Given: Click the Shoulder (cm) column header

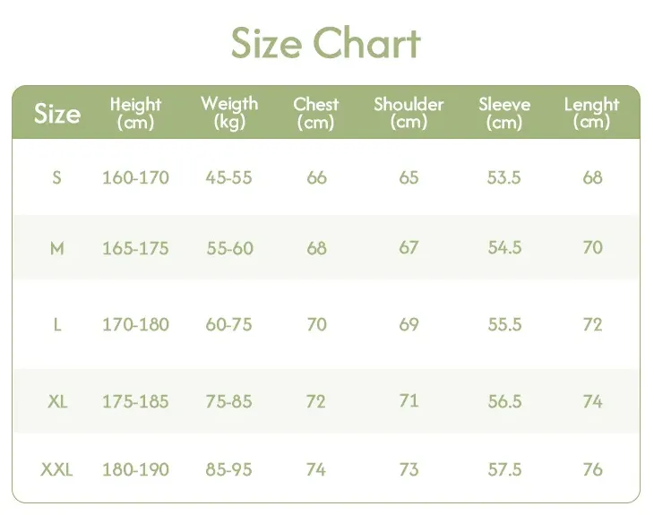Looking at the screenshot, I should [409, 113].
